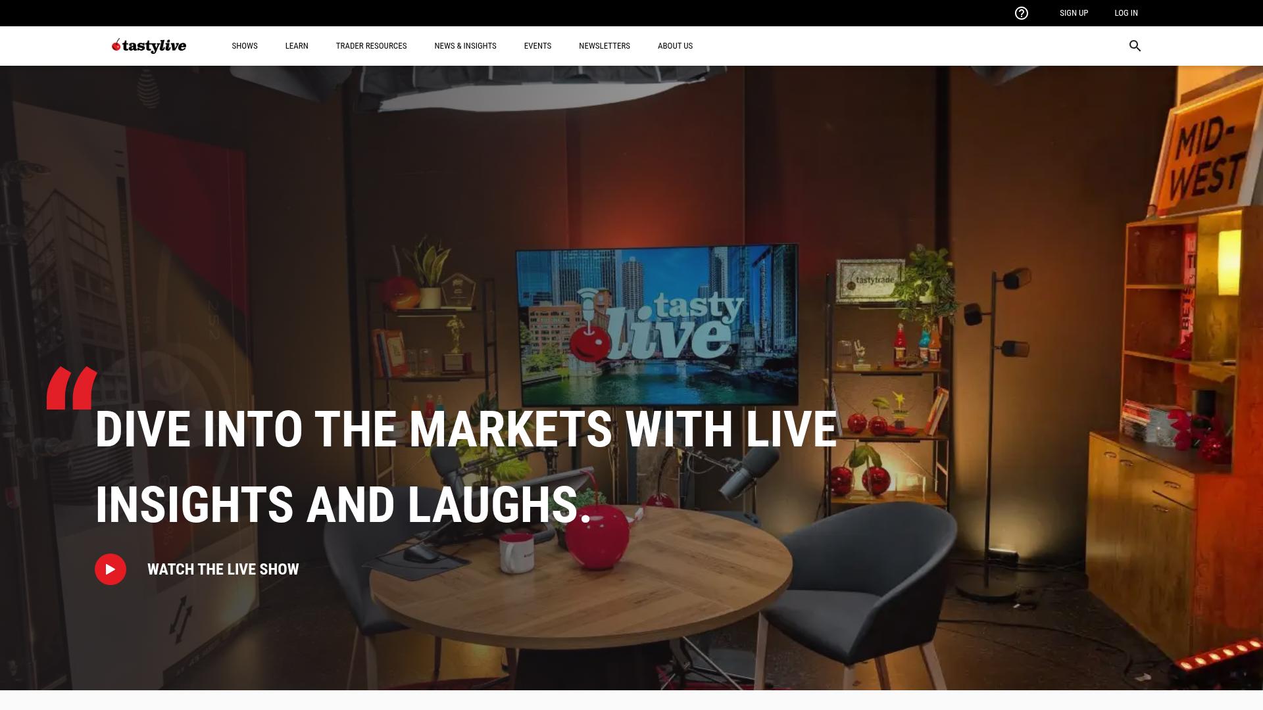Click the help question mark icon
1263x710 pixels.
[1021, 13]
